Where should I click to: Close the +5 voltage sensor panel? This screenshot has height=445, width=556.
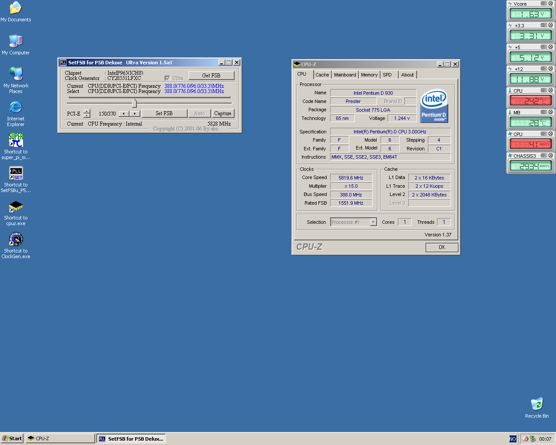coord(550,47)
